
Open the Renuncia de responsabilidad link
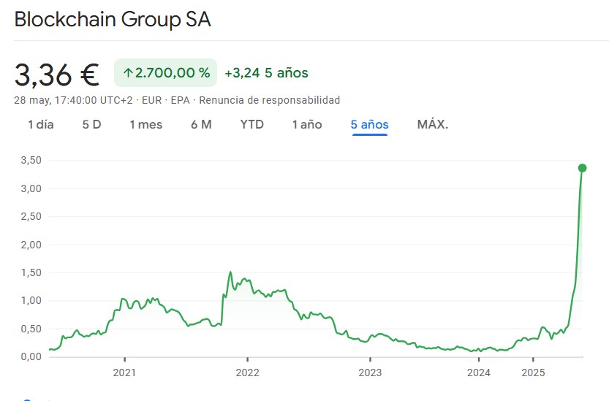click(x=270, y=100)
